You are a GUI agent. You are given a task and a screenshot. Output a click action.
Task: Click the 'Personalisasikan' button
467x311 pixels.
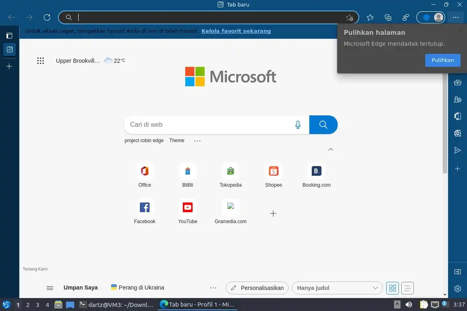(x=257, y=288)
